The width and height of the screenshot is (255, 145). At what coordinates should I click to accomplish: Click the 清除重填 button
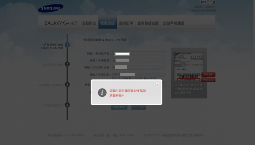(119, 107)
